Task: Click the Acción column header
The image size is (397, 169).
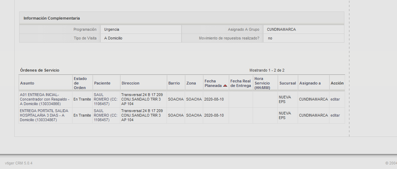Action: 337,83
